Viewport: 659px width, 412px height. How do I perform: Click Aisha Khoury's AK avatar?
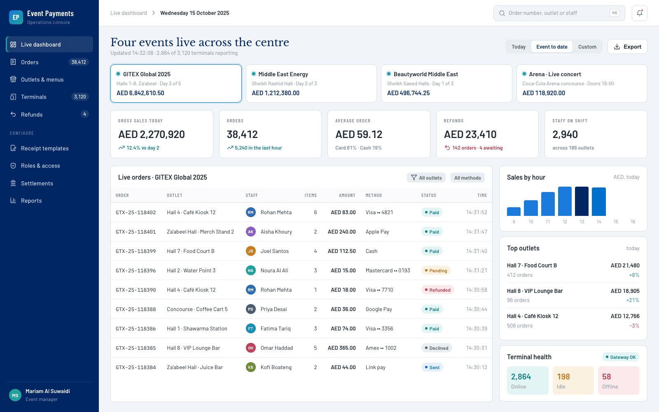[250, 232]
